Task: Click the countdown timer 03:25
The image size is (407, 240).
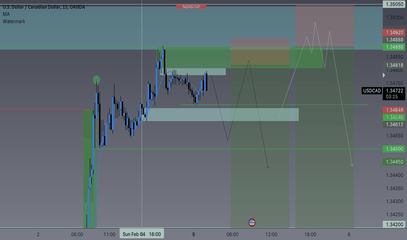Action: (392, 97)
